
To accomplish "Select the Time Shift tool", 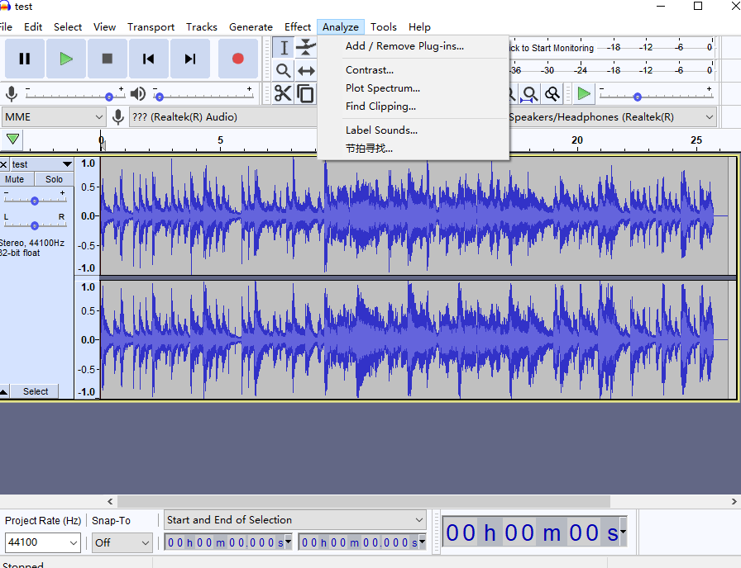I will click(306, 71).
